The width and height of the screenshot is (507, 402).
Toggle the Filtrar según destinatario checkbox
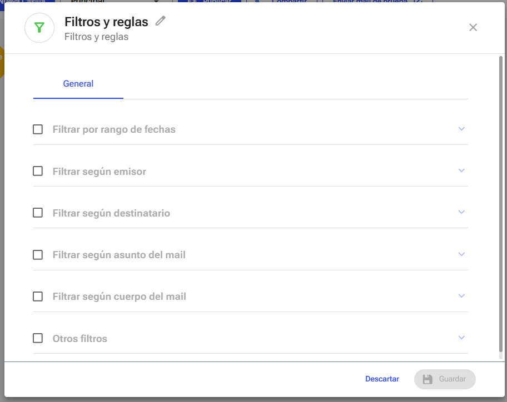[38, 213]
